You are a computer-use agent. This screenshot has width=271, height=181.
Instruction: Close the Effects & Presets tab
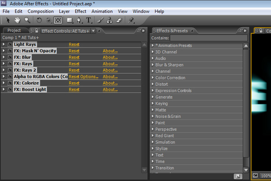click(x=192, y=31)
